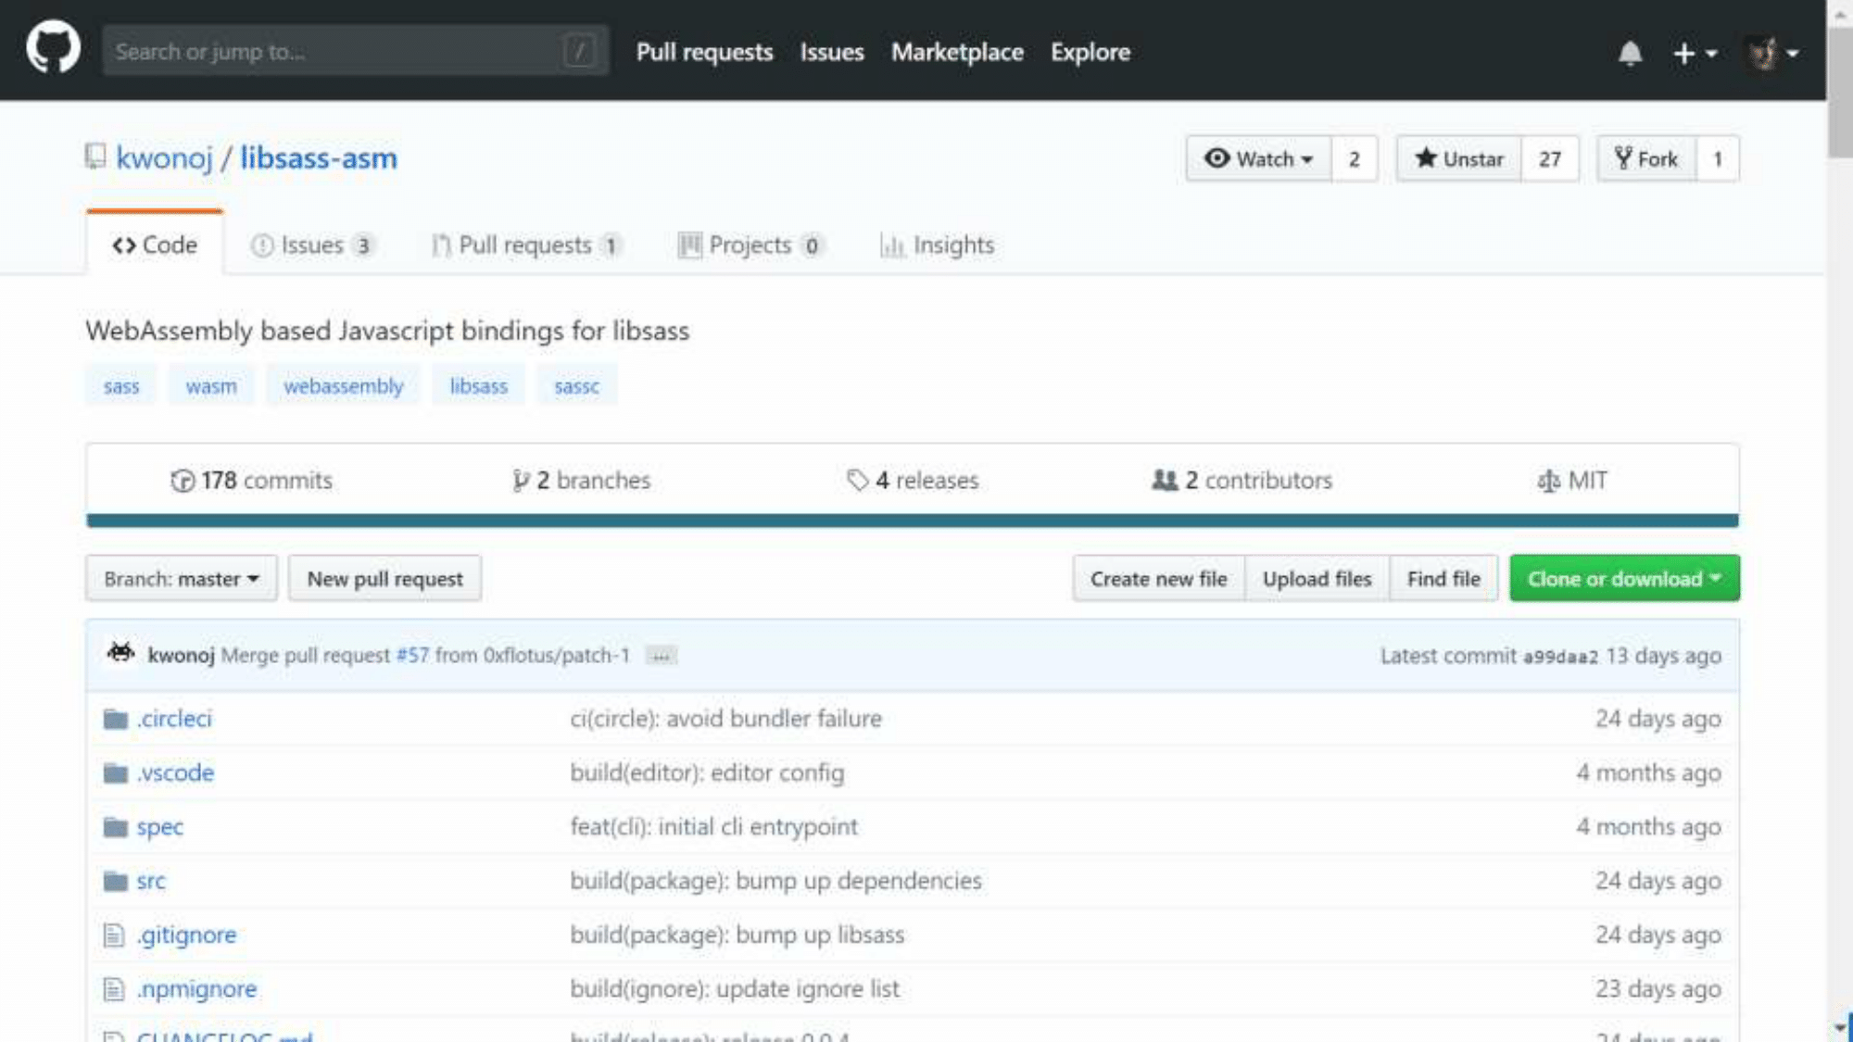Click Find file
The image size is (1853, 1042).
1443,578
